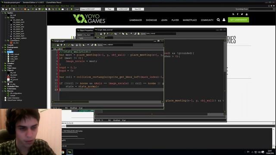Paste clipboard in script7 editor toolbar
276x155 pixels.
pos(83,45)
